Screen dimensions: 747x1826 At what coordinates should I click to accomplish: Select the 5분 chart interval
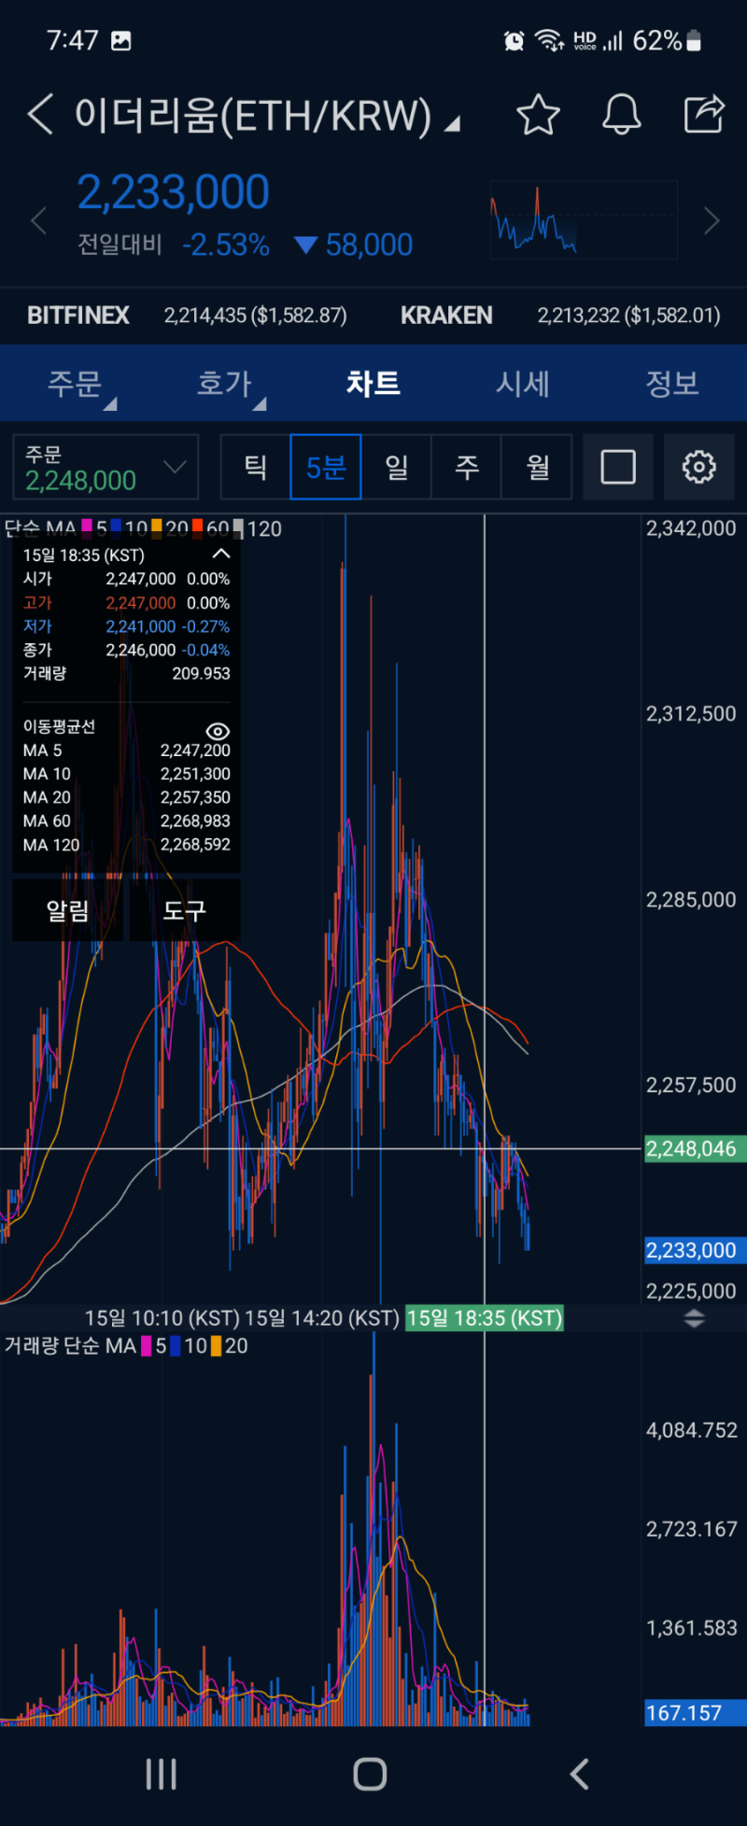point(326,467)
